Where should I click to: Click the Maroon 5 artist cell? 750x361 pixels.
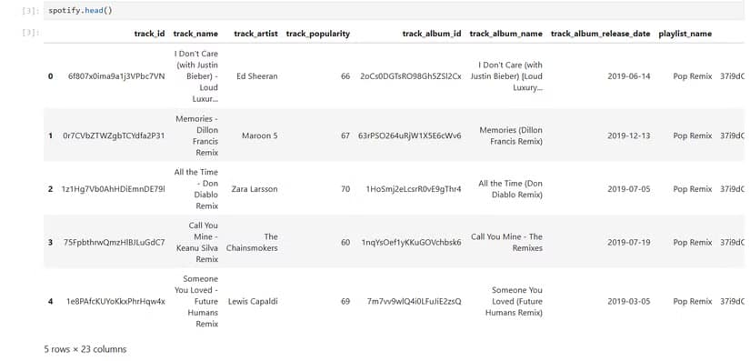tap(260, 135)
